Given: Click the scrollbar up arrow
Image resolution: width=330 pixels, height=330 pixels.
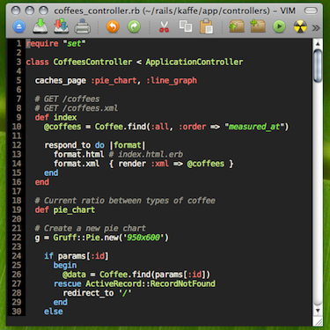Looking at the screenshot, I should [x=318, y=44].
